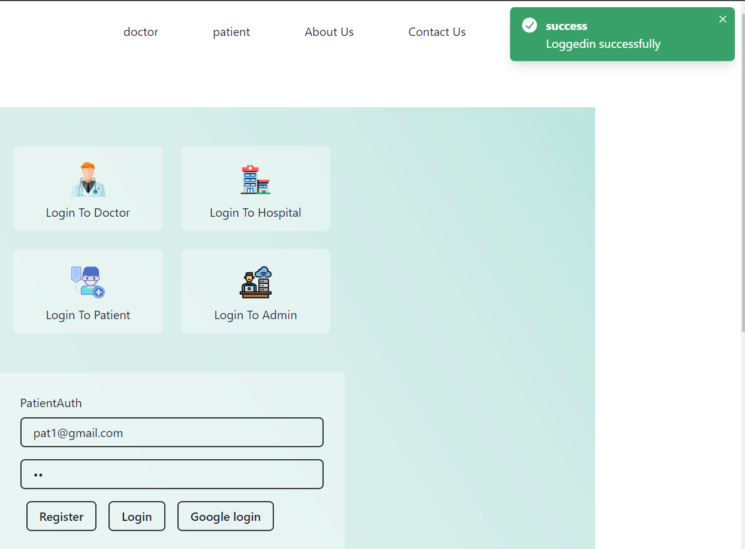Navigate to About Us
Screen dimensions: 745x549
coord(329,32)
